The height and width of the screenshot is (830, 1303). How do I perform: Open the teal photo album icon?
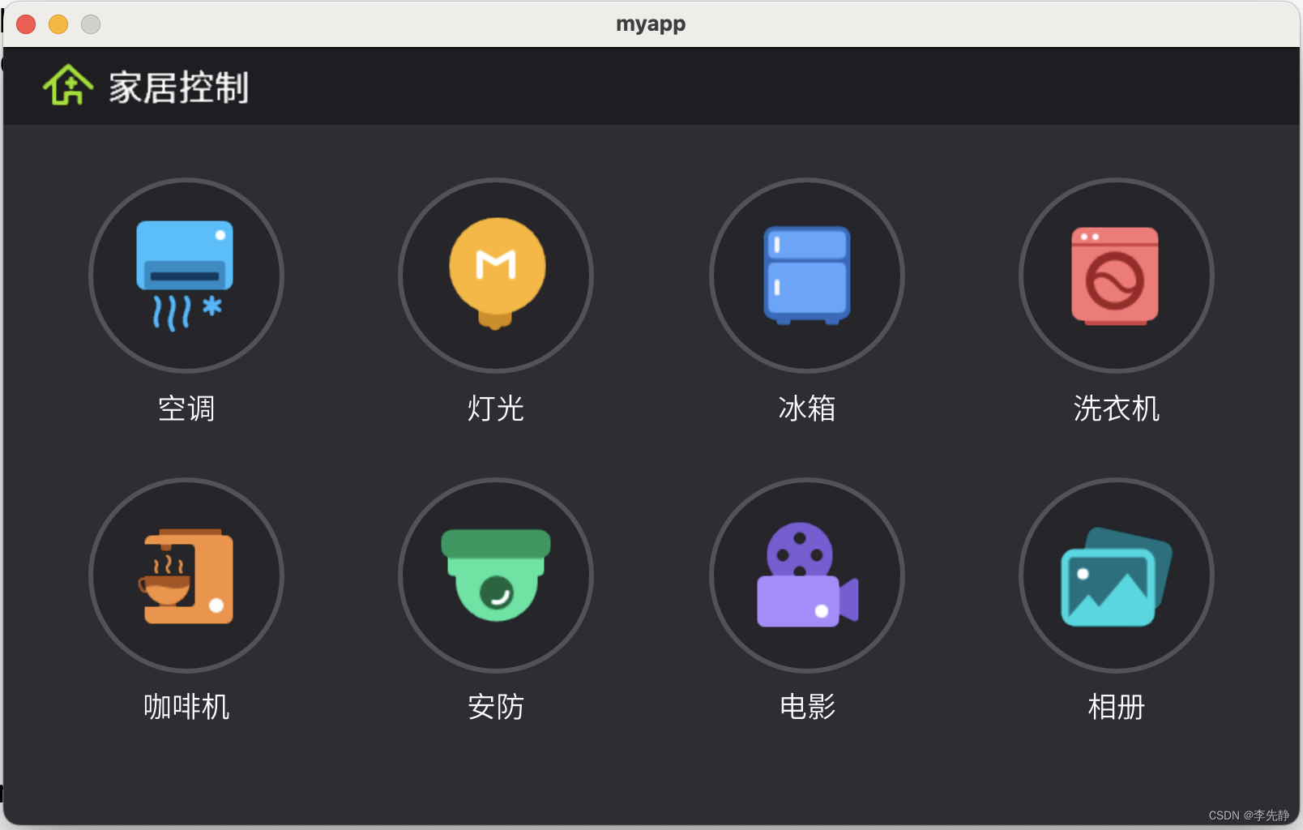(1116, 575)
